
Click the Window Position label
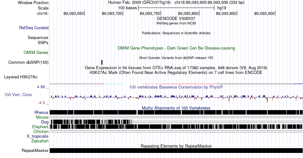33,3
